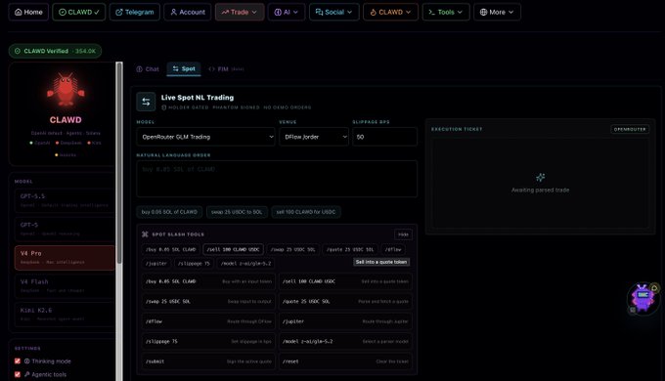Open the Account page

188,12
